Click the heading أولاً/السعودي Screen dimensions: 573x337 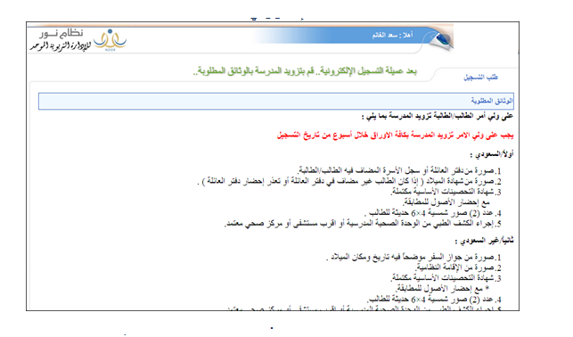(x=492, y=154)
